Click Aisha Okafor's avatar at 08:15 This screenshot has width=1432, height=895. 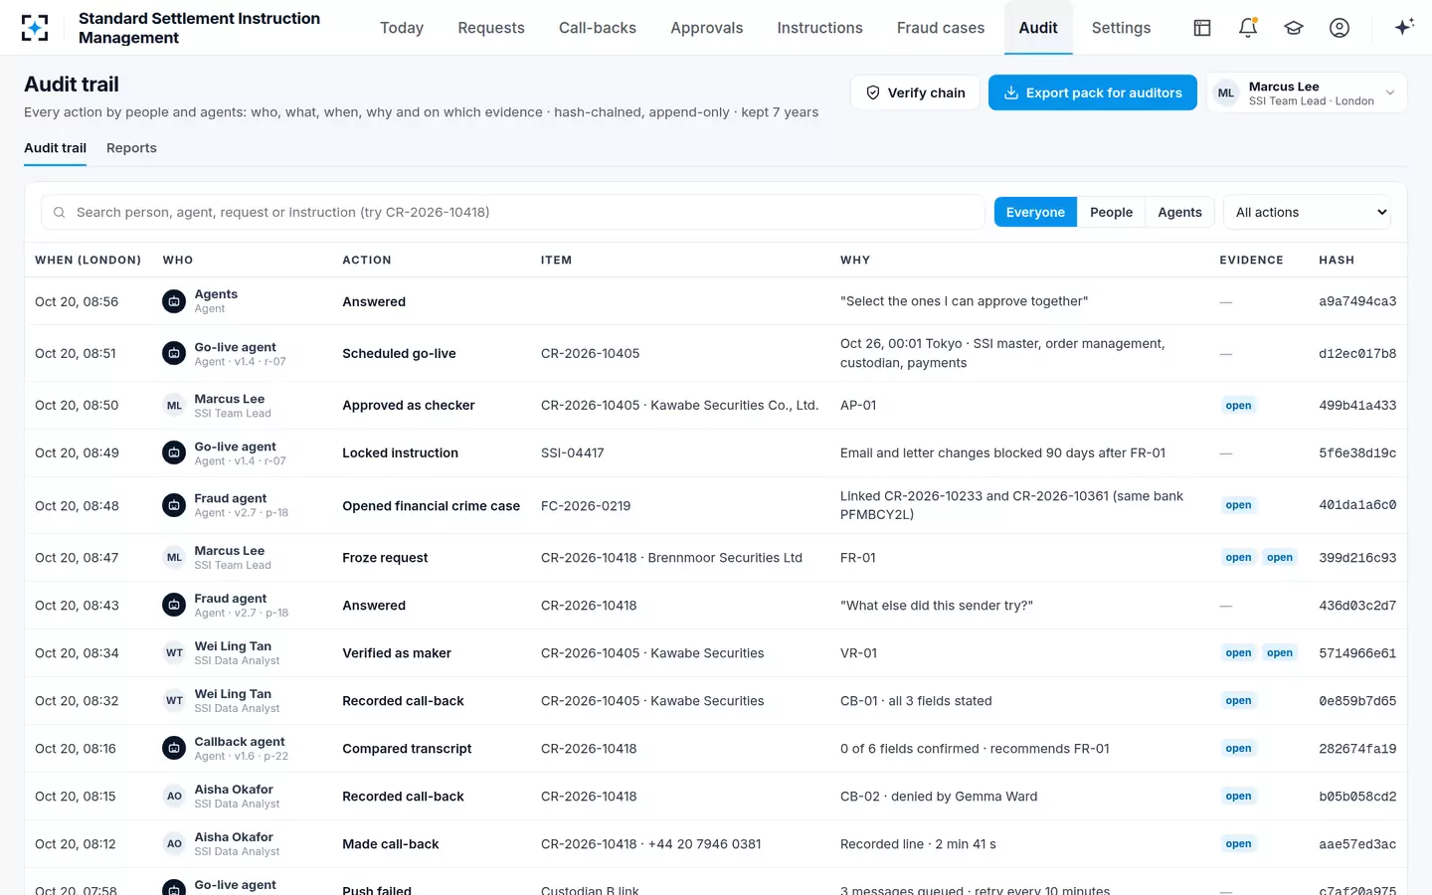click(174, 796)
